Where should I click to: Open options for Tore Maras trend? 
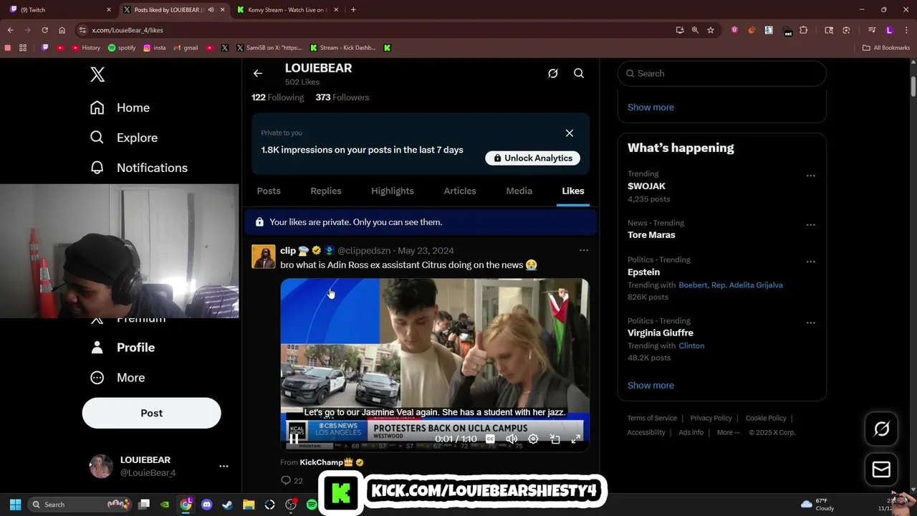point(810,225)
